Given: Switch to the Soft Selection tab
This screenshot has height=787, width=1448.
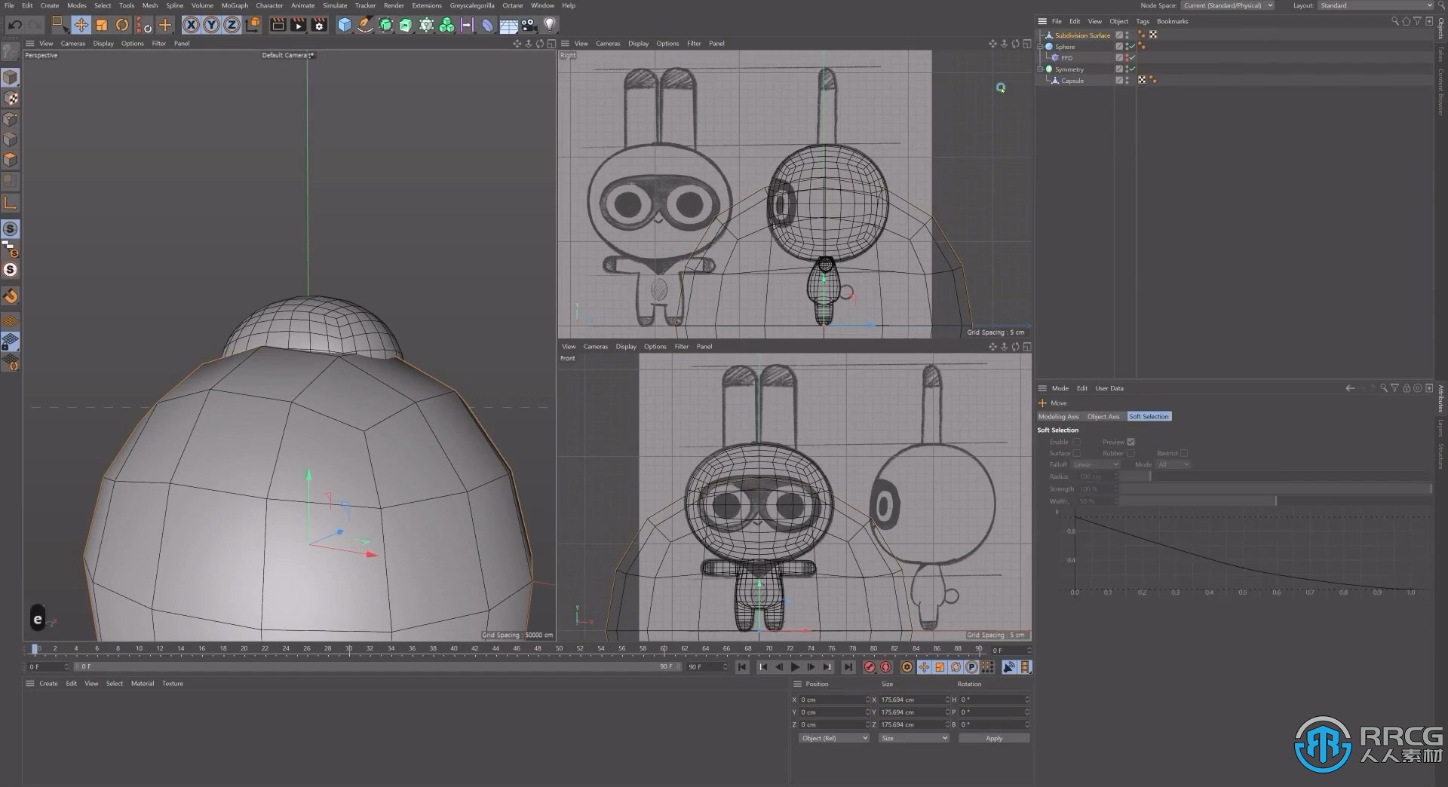Looking at the screenshot, I should (x=1149, y=417).
